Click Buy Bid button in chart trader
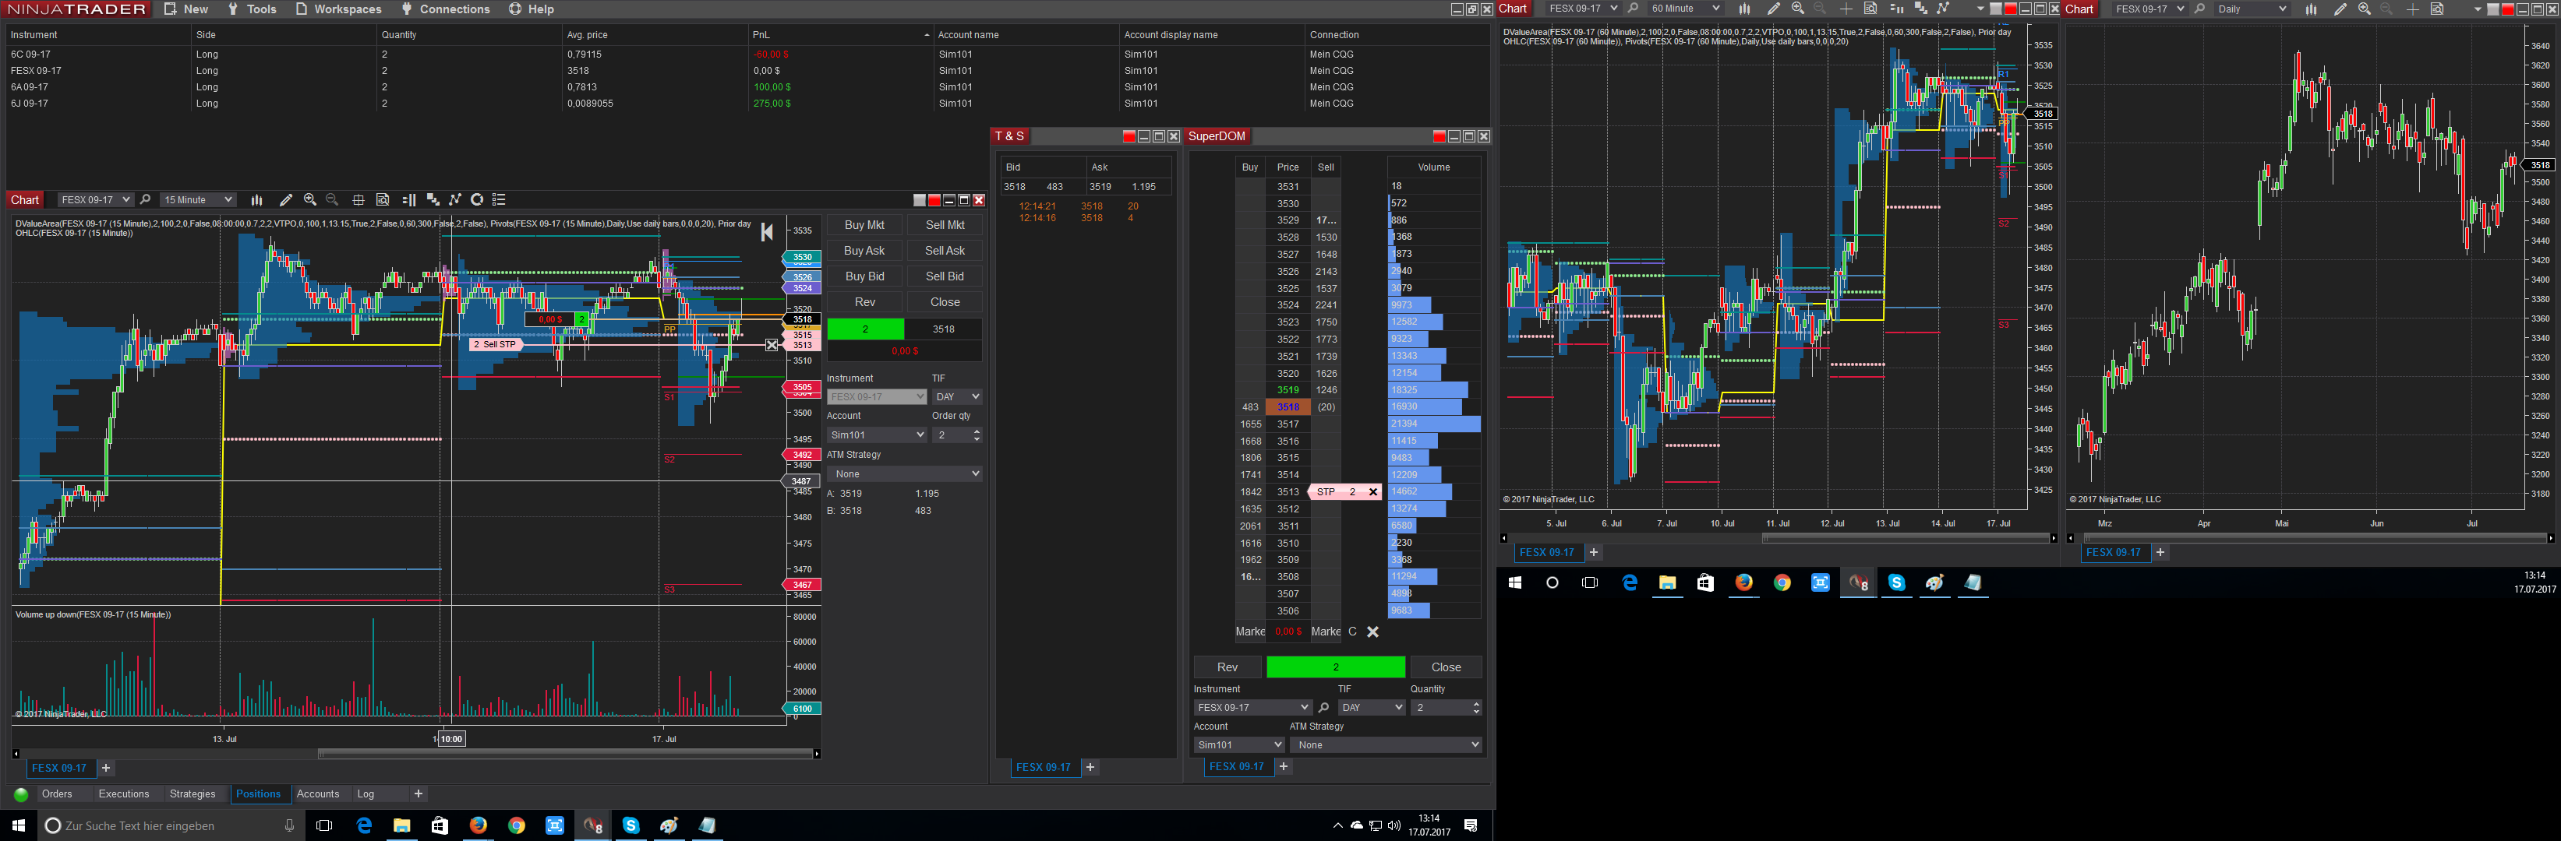 tap(864, 277)
